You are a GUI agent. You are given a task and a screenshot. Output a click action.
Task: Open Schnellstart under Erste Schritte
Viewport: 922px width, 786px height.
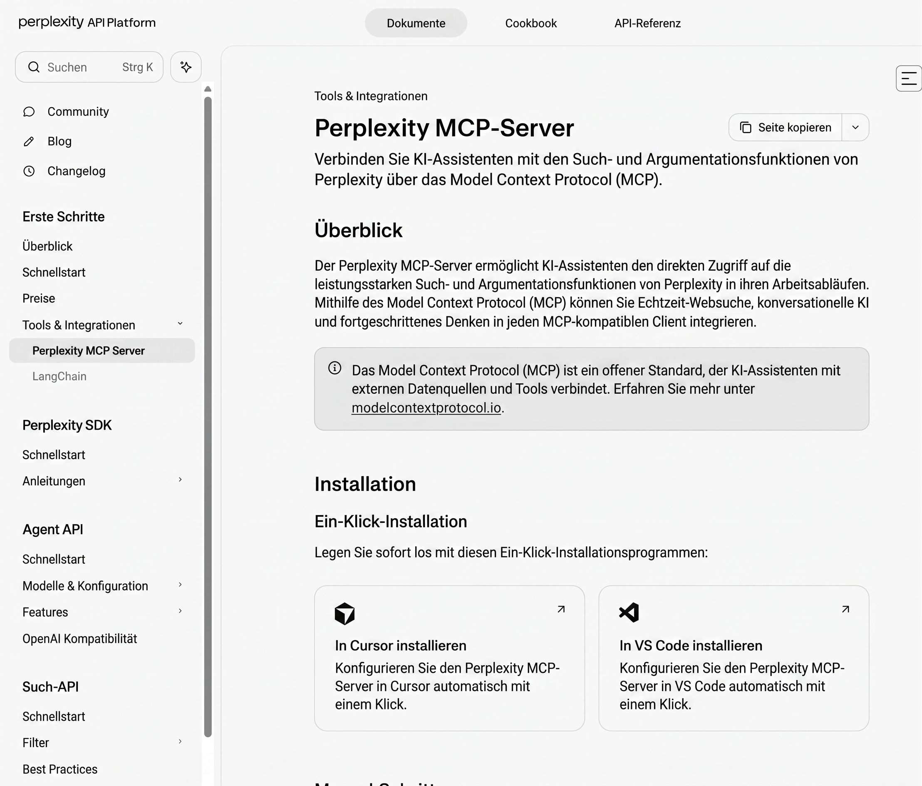point(54,273)
